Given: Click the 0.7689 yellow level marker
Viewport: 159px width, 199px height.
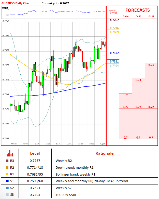Looking at the screenshot, I should pos(114,32).
